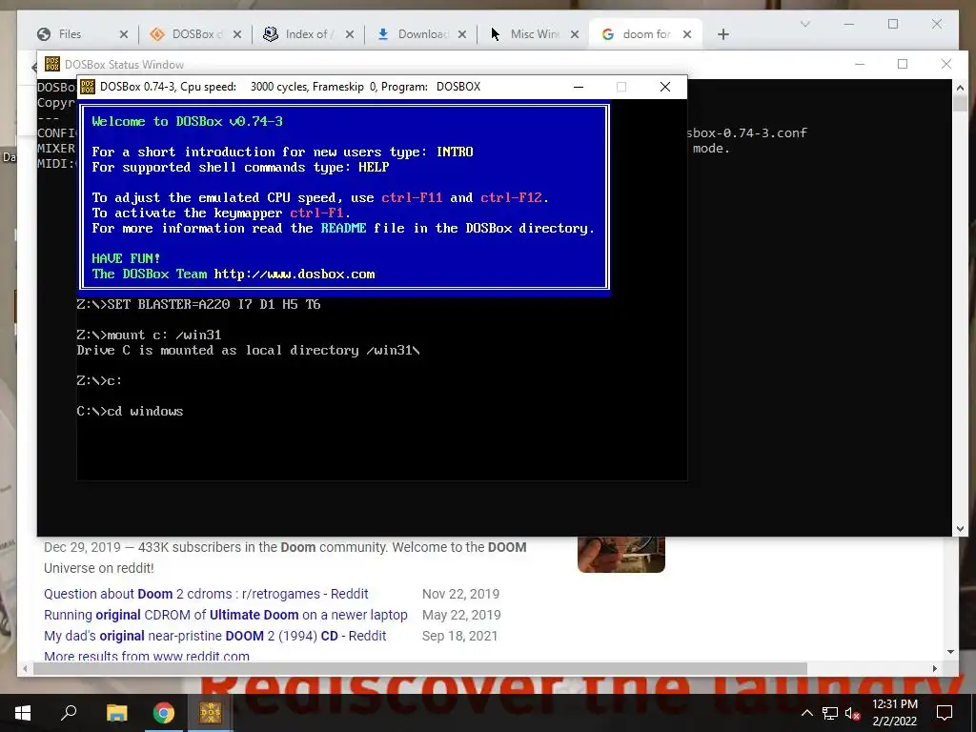Open Chrome tab search dropdown
Image resolution: width=976 pixels, height=732 pixels.
coord(804,24)
